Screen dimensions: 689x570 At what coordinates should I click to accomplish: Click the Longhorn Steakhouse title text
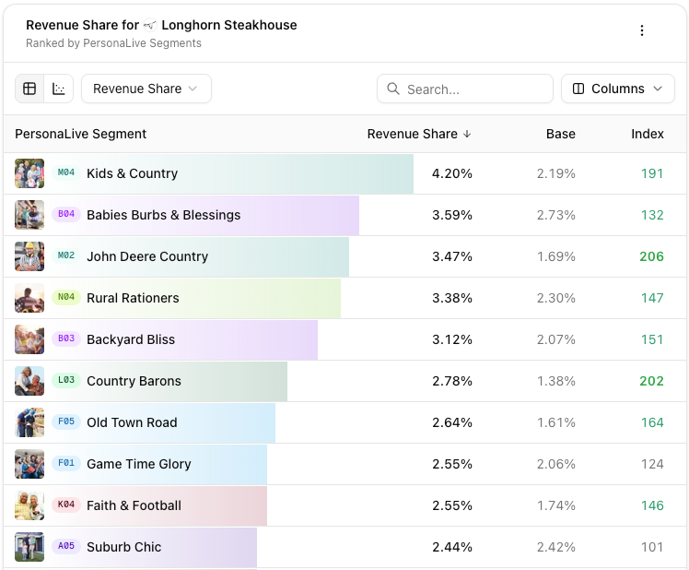[x=229, y=25]
